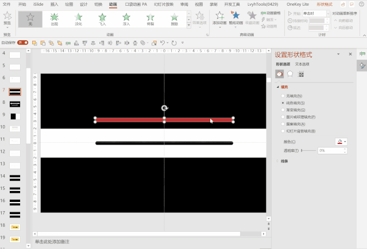
Task: Select Picture or texture fill (图片或纹理填充)
Action: [283, 117]
